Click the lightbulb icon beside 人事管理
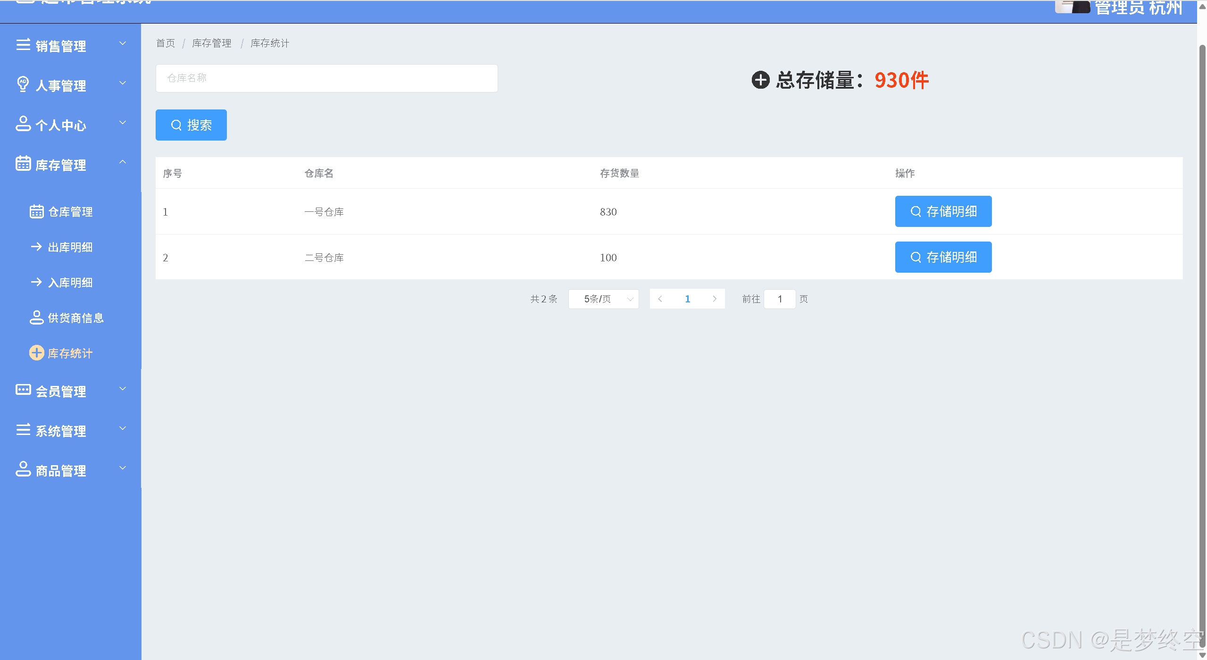The width and height of the screenshot is (1207, 660). pyautogui.click(x=23, y=84)
